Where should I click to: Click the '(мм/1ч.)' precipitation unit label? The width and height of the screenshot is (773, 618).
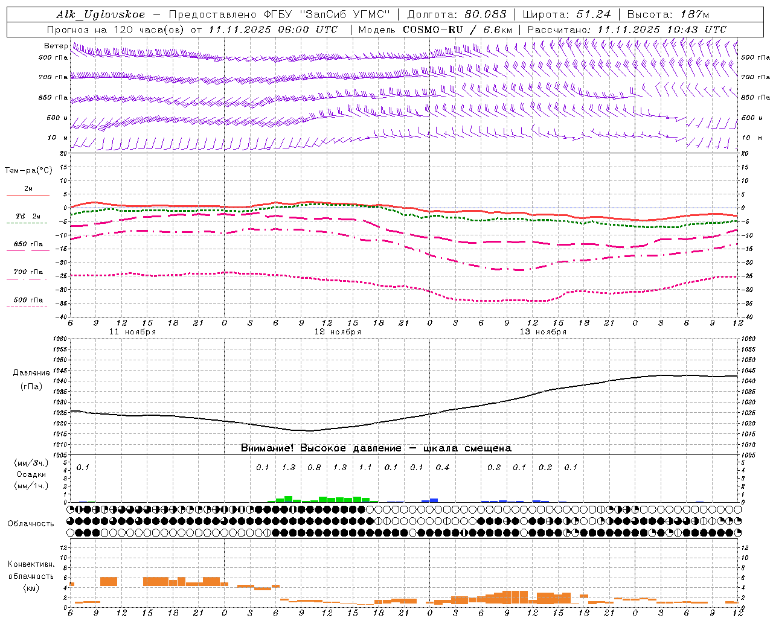point(31,486)
